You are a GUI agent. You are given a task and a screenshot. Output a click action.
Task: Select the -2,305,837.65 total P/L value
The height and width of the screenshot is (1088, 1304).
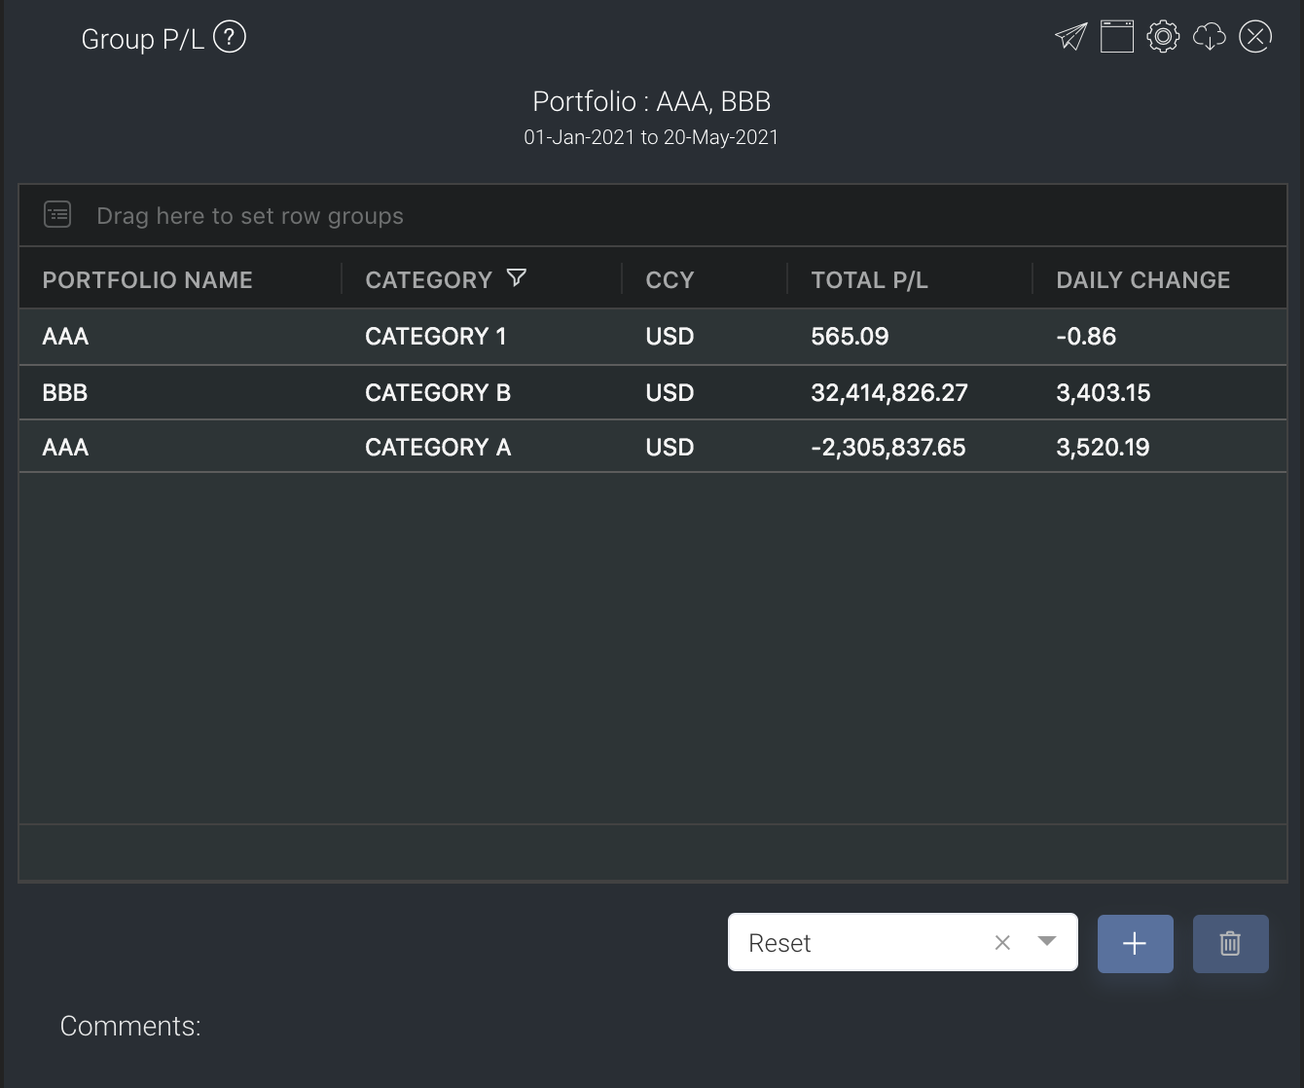click(888, 448)
